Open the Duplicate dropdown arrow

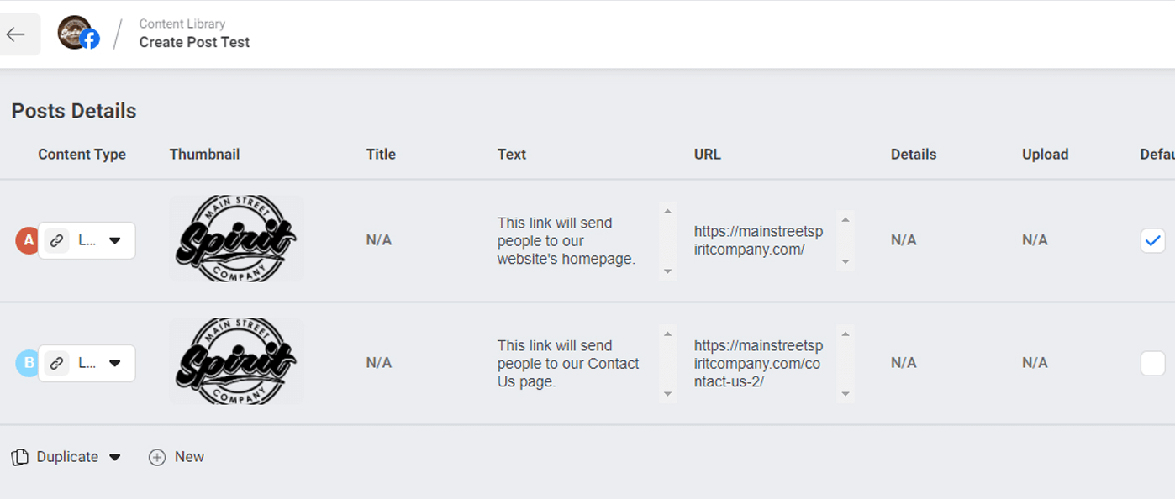115,457
